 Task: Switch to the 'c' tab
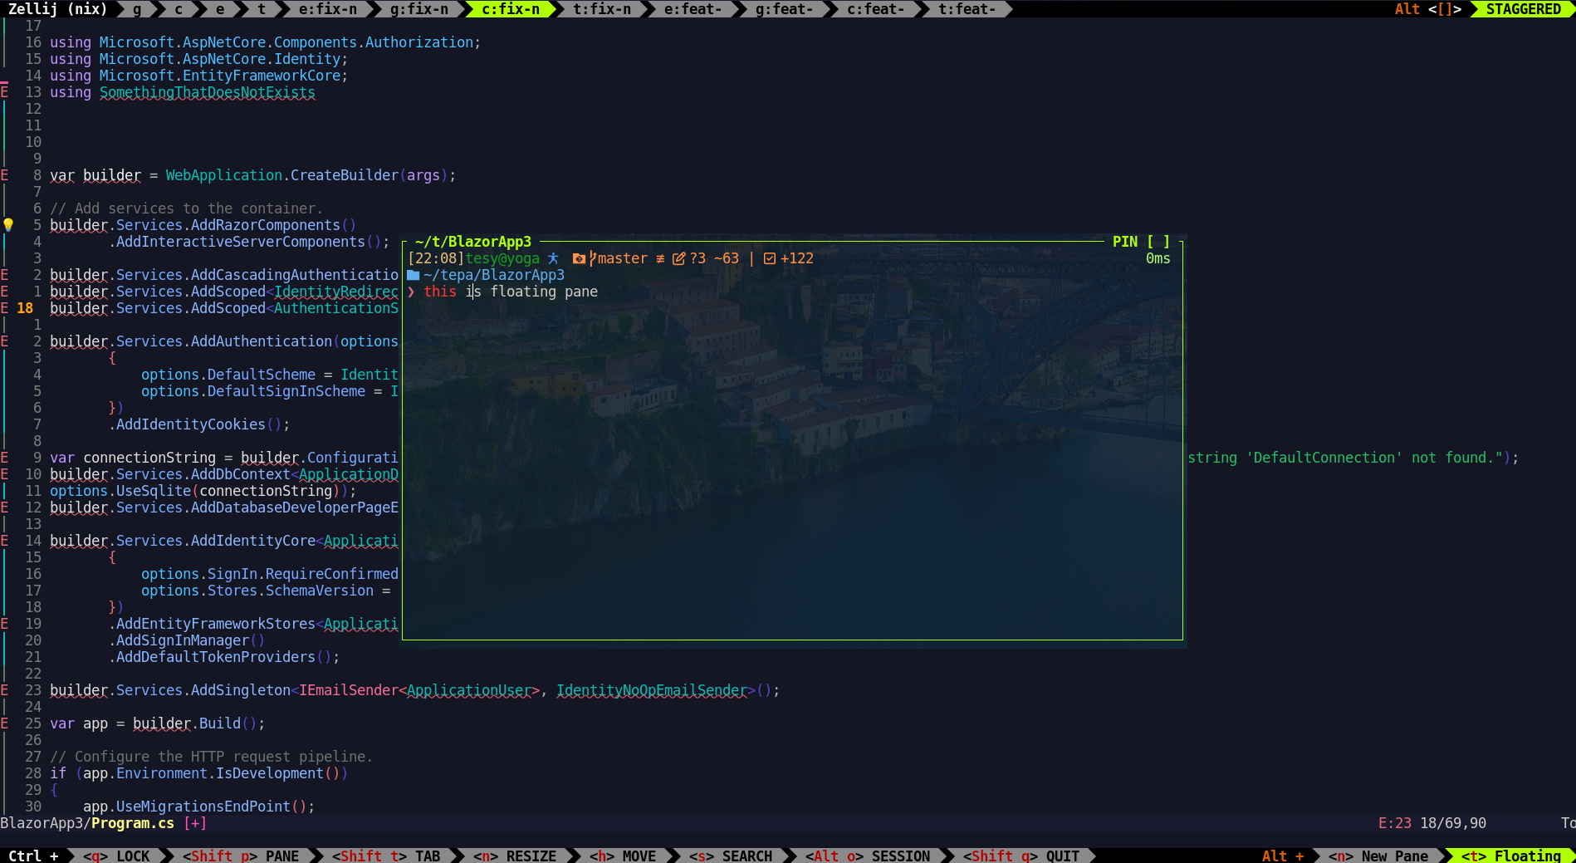pyautogui.click(x=179, y=9)
